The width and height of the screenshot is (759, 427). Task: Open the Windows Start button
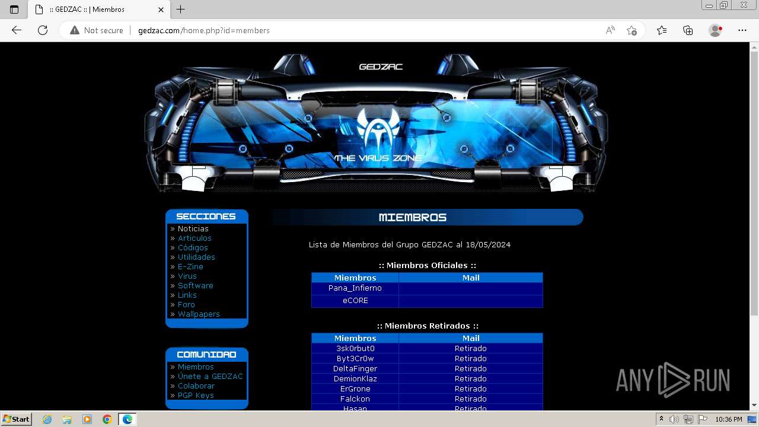(x=16, y=419)
